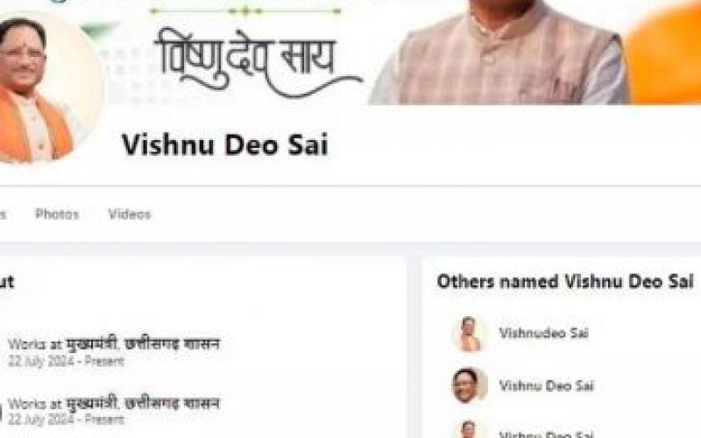Click the man in waistcoat on cover image
This screenshot has height=438, width=701.
tap(499, 53)
